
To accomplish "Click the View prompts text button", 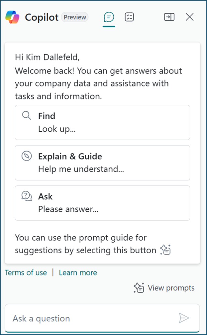I will tap(171, 288).
